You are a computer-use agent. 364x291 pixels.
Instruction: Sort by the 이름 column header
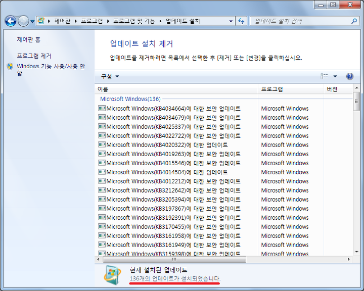click(x=176, y=89)
